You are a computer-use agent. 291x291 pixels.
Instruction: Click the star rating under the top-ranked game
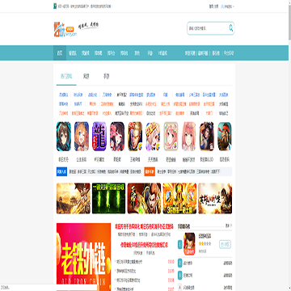coord(205,243)
